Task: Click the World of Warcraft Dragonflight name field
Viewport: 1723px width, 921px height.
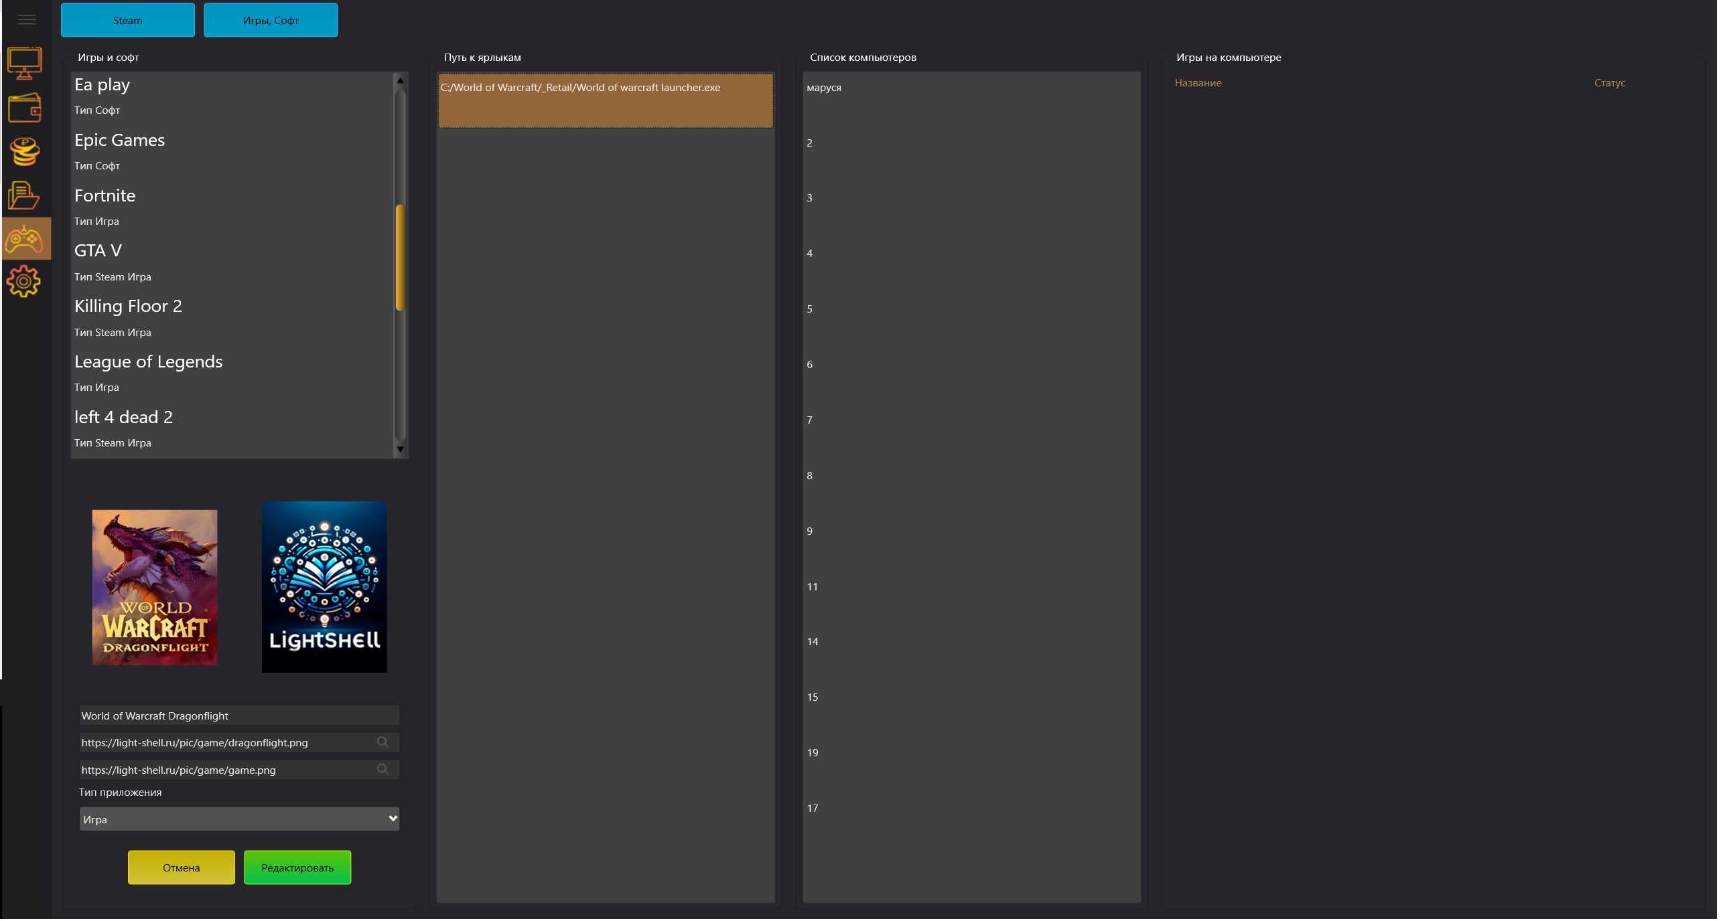Action: pyautogui.click(x=239, y=717)
